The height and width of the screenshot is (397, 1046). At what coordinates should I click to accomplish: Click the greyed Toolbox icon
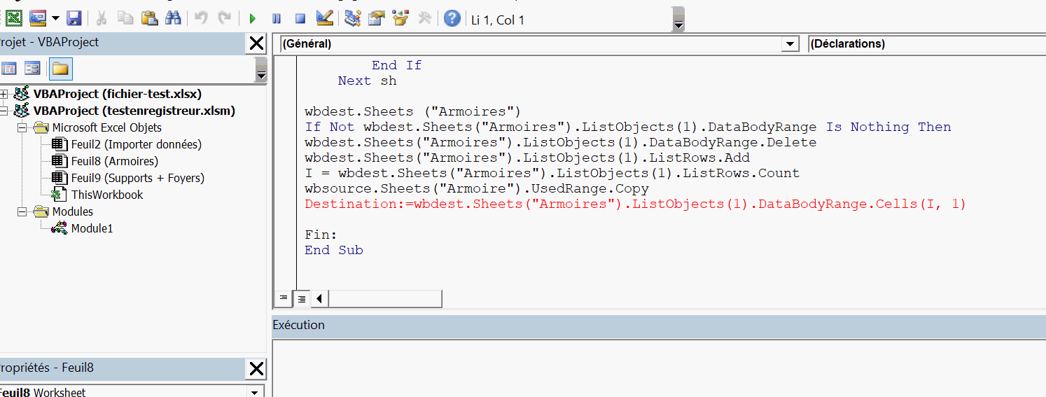pyautogui.click(x=424, y=18)
